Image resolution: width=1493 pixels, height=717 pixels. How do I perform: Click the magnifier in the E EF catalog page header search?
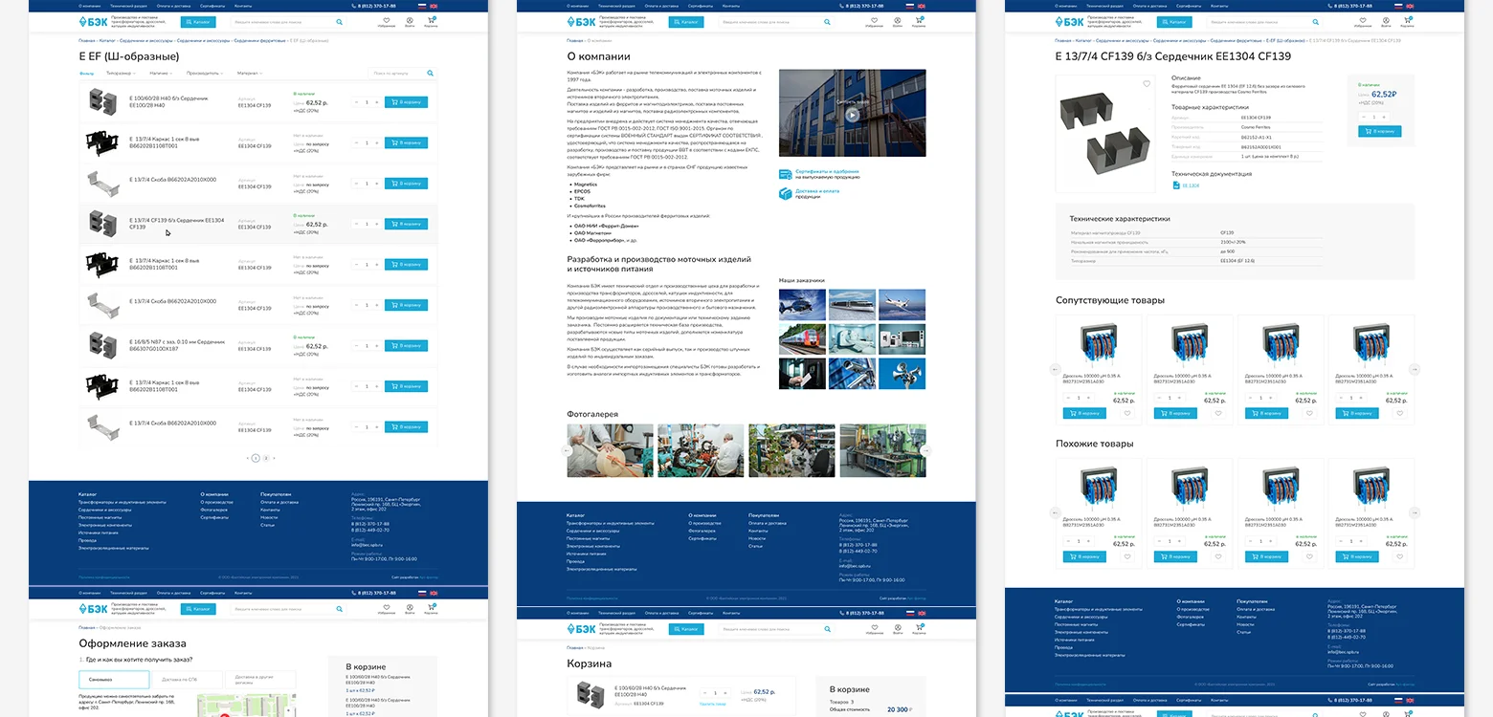[340, 21]
